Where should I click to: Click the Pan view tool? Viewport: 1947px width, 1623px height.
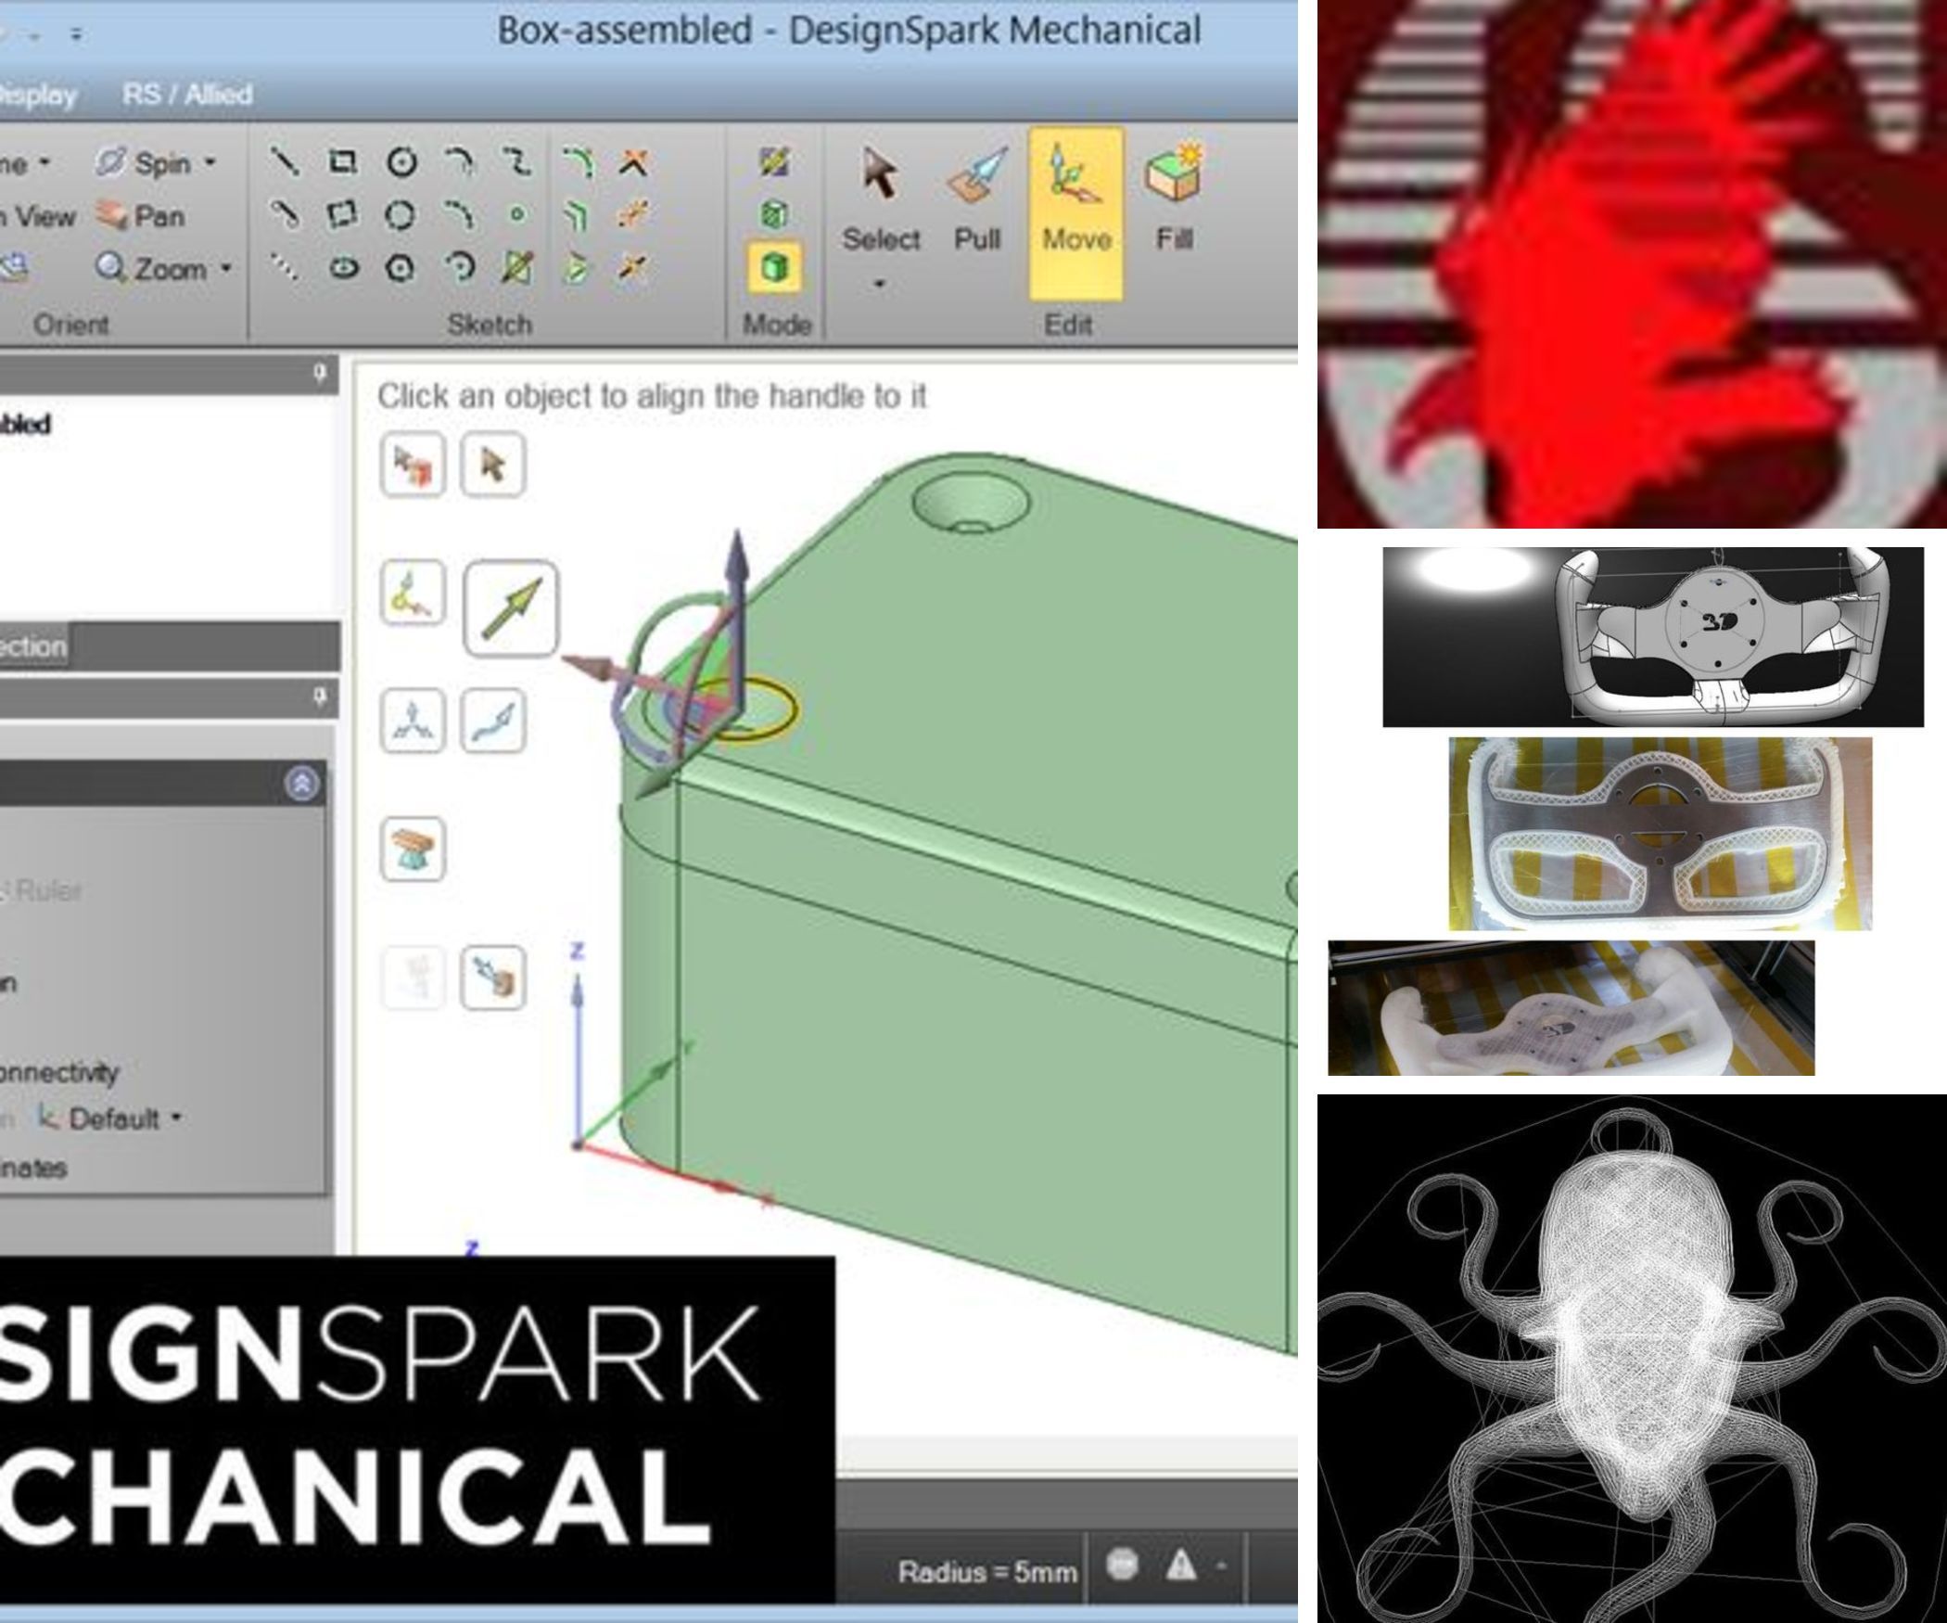tap(141, 216)
